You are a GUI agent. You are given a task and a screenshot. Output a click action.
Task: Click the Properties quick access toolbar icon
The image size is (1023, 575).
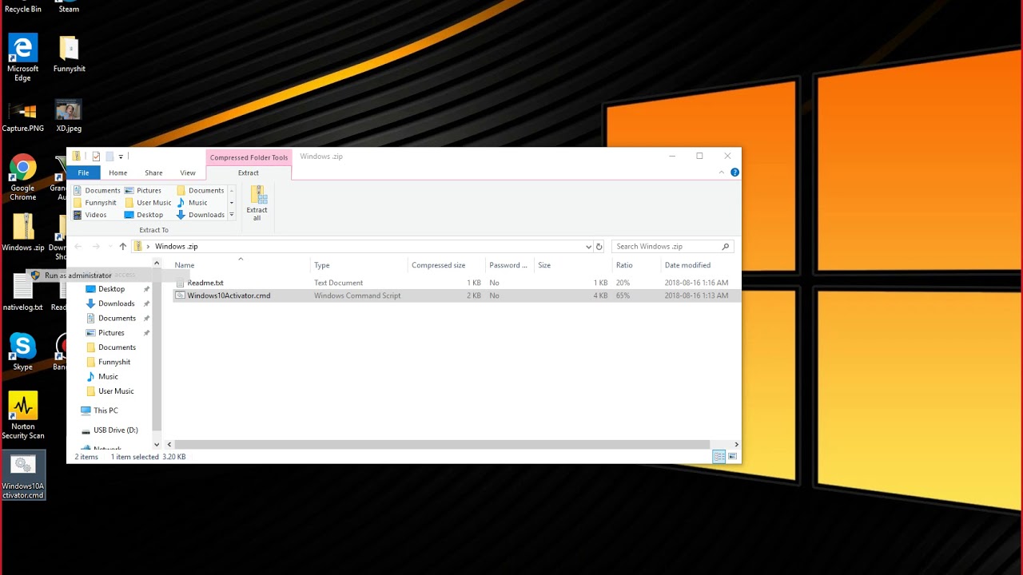(96, 157)
